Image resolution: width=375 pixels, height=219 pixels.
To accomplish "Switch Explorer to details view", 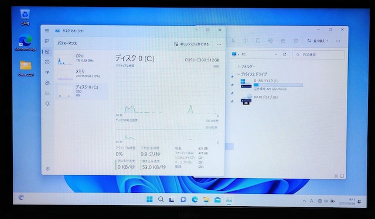I will coord(336,176).
